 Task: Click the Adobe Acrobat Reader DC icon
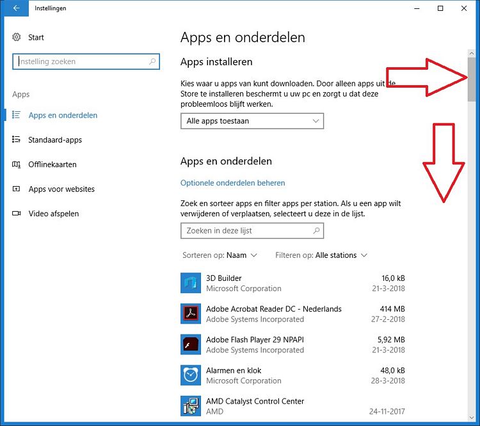pyautogui.click(x=191, y=313)
